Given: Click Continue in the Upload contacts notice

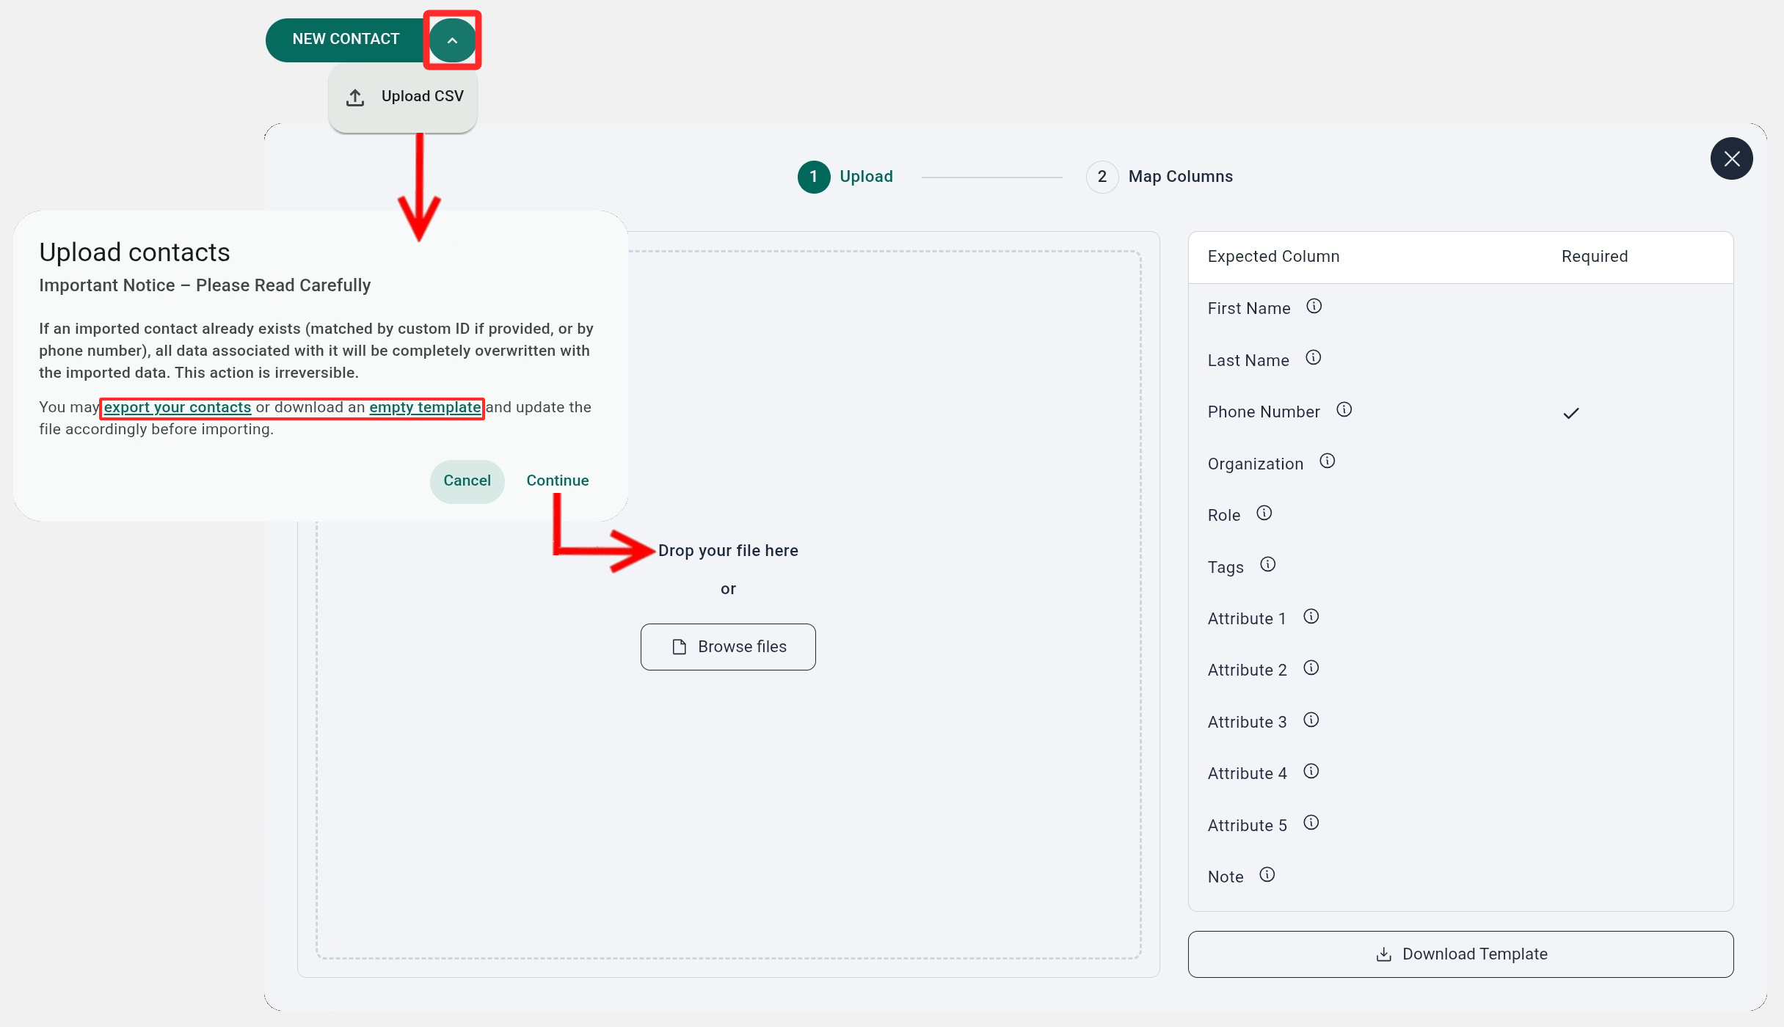Looking at the screenshot, I should (557, 480).
